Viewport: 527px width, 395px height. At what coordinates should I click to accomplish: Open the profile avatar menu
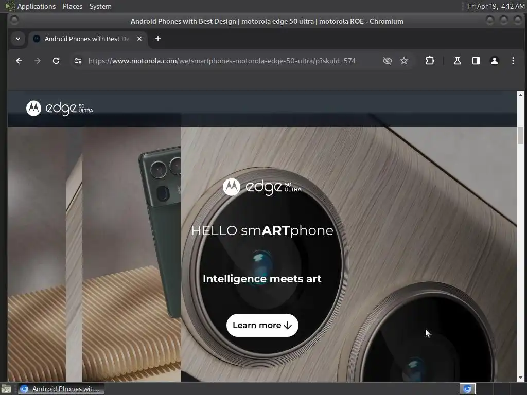click(495, 61)
